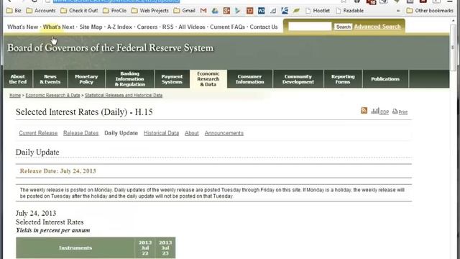Screen dimensions: 460x259
Task: Open the Other bookmarks folder
Action: click(430, 11)
